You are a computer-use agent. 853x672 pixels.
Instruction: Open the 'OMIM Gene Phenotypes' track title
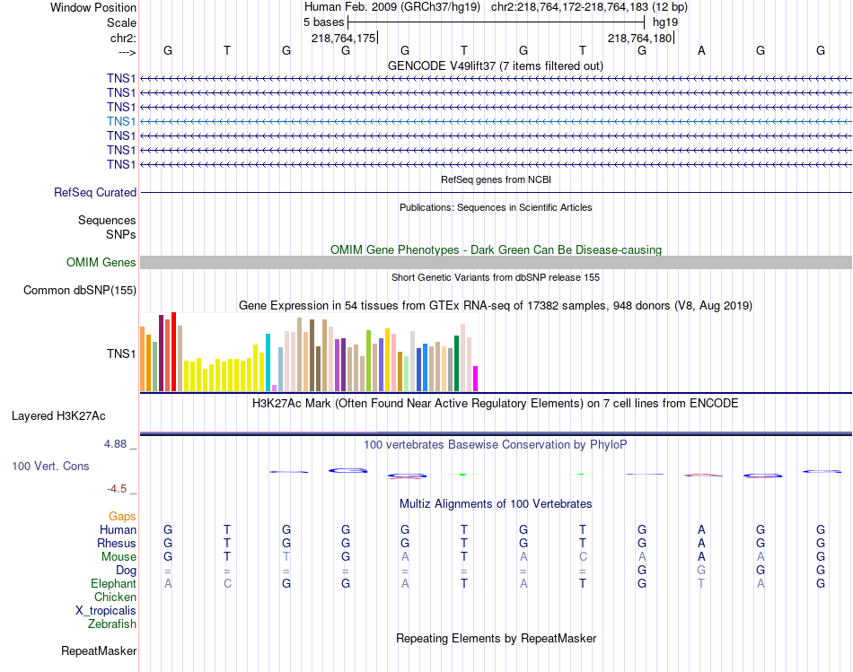[x=496, y=249]
